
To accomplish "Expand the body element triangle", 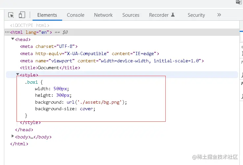I will [x=13, y=136].
